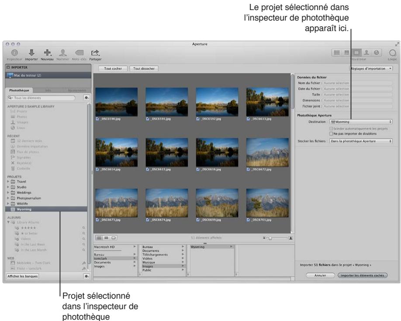Select the Wyoming project in sidebar
The width and height of the screenshot is (401, 321).
click(x=46, y=209)
